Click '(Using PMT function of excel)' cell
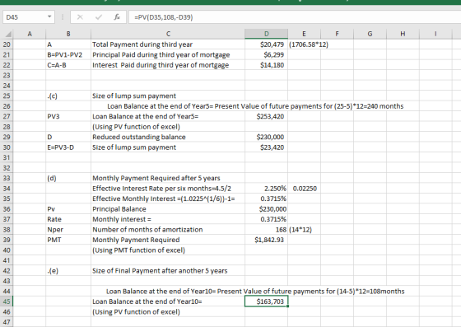Screen dimensions: 461x327 168,250
